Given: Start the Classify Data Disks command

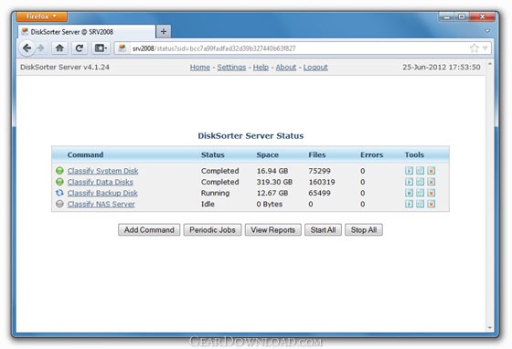Looking at the screenshot, I should click(x=409, y=182).
